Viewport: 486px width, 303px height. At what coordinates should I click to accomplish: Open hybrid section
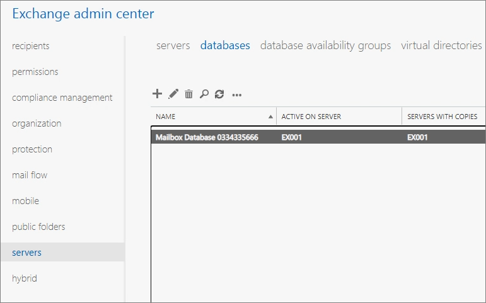coord(25,278)
